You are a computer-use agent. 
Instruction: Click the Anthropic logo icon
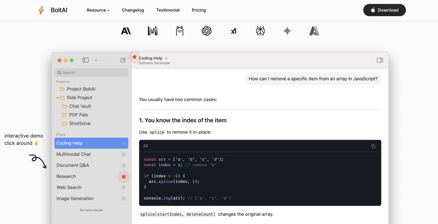click(x=126, y=31)
